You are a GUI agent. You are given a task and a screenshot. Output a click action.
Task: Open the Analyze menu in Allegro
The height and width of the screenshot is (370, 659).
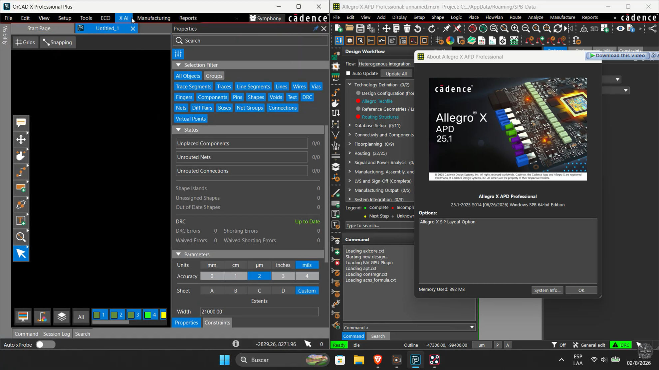536,17
